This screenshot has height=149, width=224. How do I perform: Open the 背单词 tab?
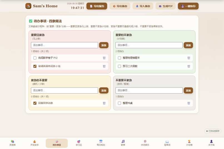[167, 143]
